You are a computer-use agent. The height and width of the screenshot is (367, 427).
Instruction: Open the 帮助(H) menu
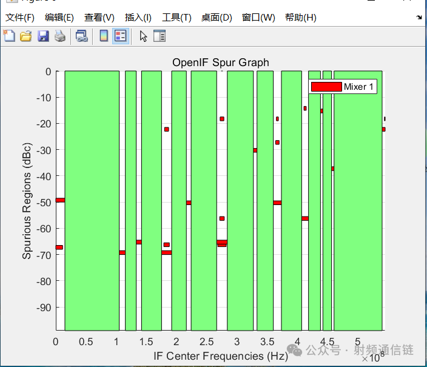click(x=301, y=18)
